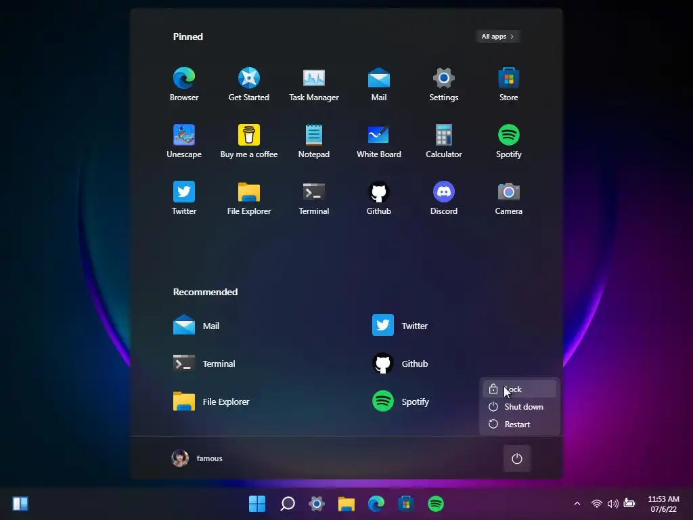Open Settings from the taskbar
This screenshot has width=693, height=520.
(317, 504)
